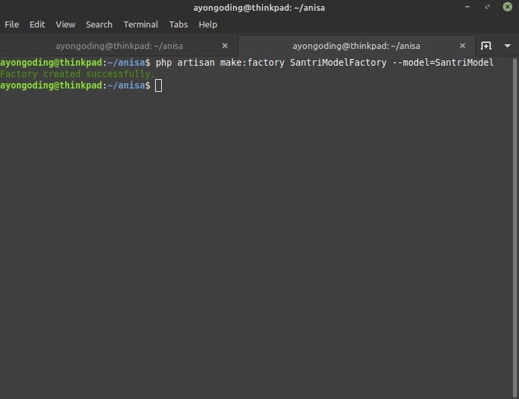Switch to the first inactive terminal tab

[x=119, y=46]
